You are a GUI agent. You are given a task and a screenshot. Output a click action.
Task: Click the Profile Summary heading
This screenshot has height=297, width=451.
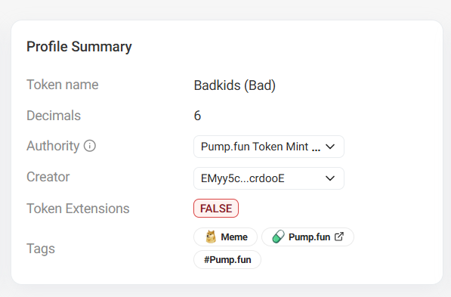click(x=79, y=47)
